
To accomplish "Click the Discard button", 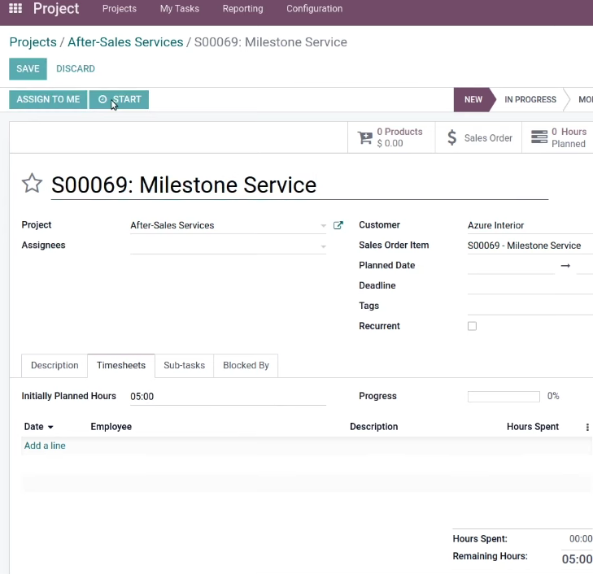I will click(x=76, y=69).
